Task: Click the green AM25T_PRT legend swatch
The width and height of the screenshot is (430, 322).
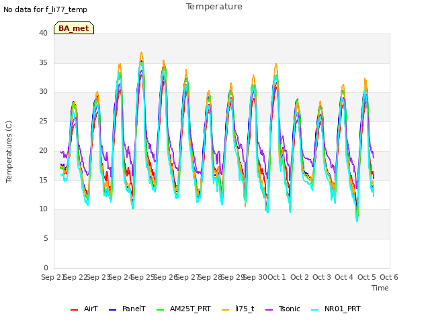Action: [160, 310]
